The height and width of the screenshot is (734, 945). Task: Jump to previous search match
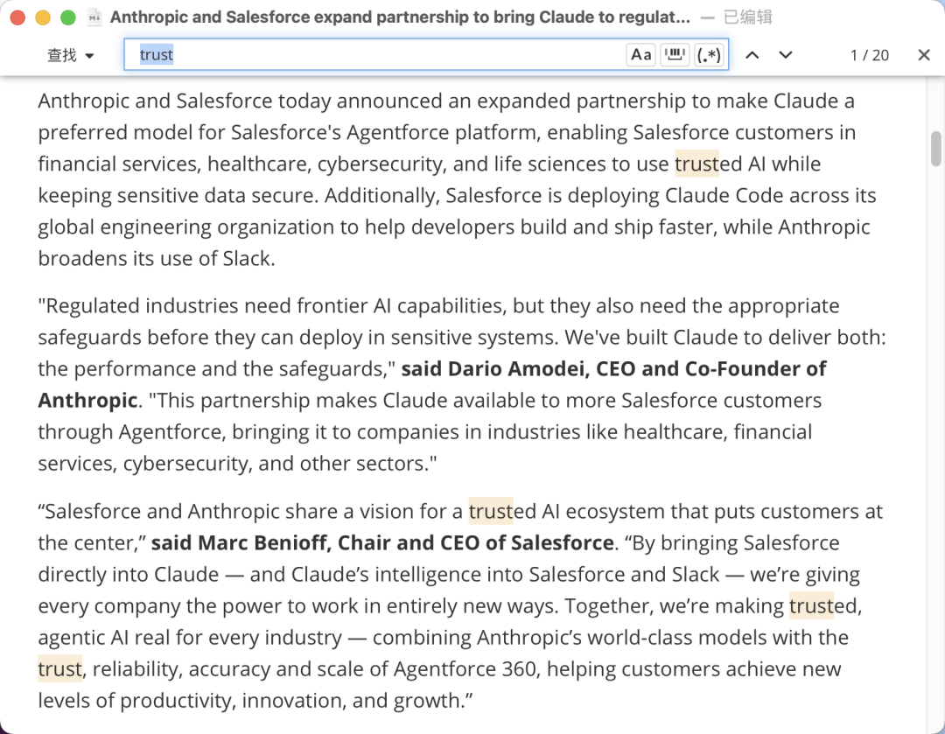coord(752,55)
